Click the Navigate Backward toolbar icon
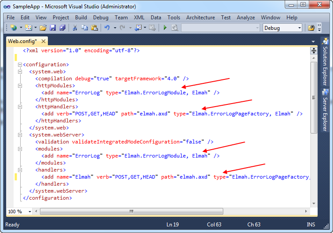The width and height of the screenshot is (333, 233). tap(138, 28)
